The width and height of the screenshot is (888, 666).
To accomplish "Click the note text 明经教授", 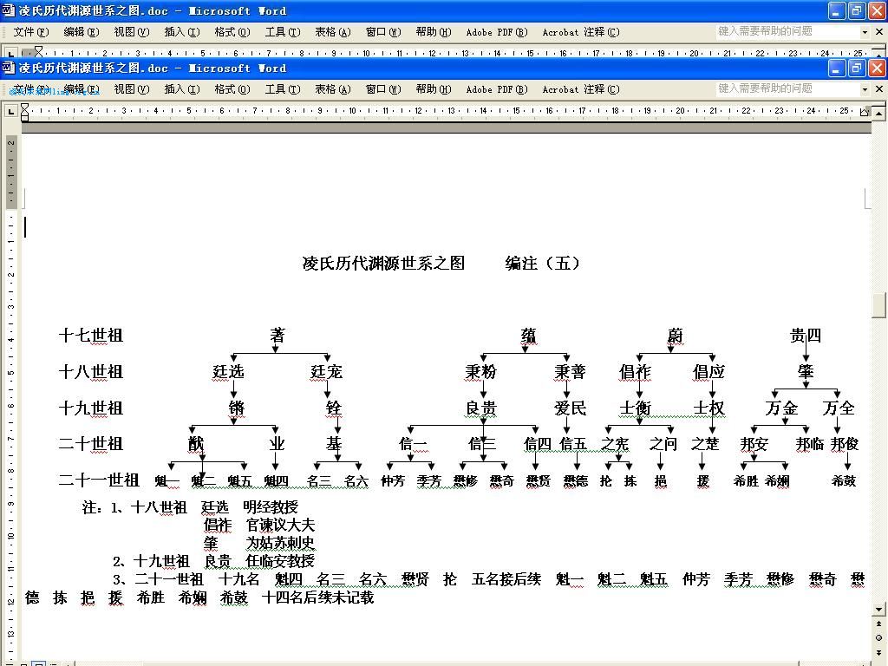I will [x=271, y=507].
